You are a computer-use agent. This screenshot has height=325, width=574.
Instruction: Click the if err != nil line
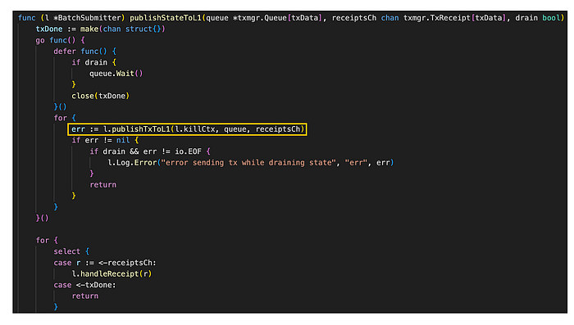(105, 140)
